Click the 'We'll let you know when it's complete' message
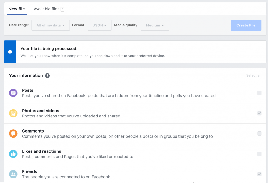Viewport: 268px width, 183px height. click(93, 56)
